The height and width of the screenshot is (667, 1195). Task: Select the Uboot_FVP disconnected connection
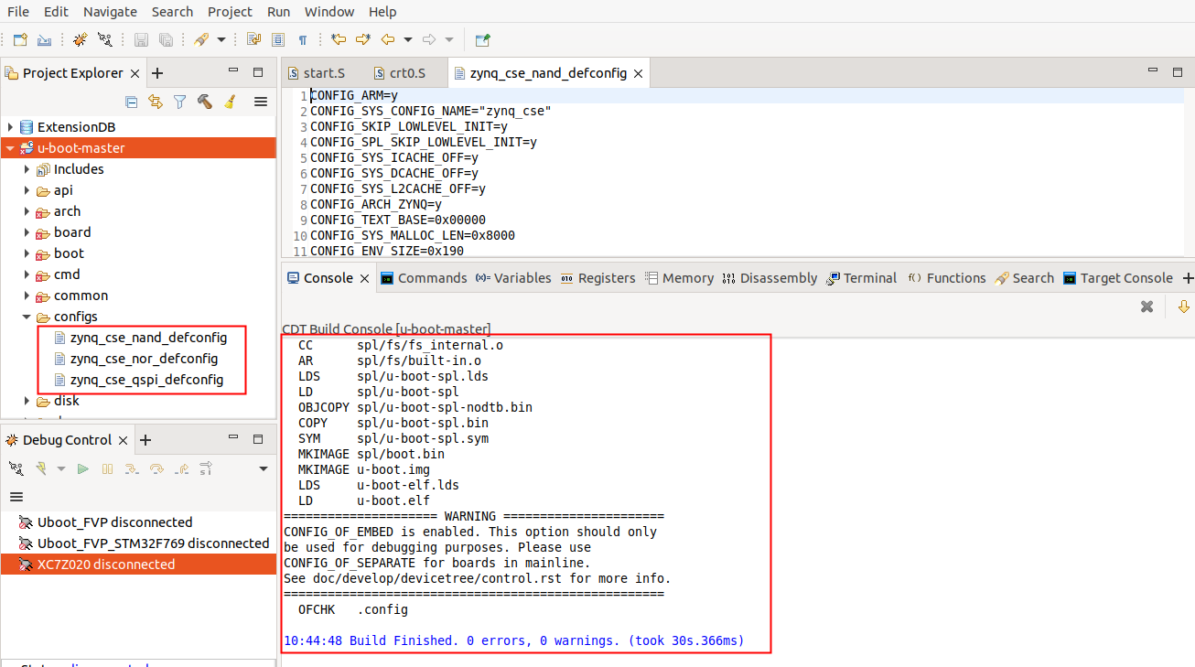pos(114,522)
